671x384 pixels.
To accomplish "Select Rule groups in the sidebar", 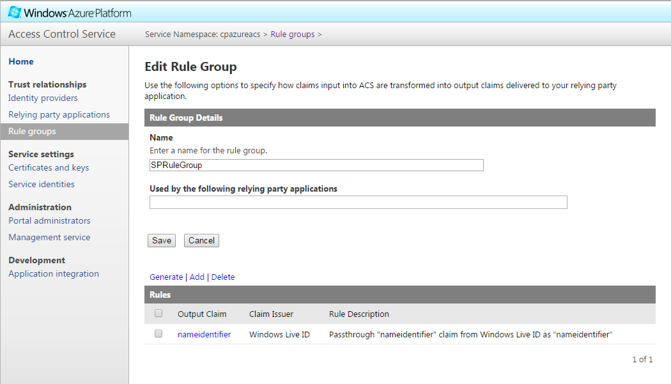I will (x=64, y=132).
